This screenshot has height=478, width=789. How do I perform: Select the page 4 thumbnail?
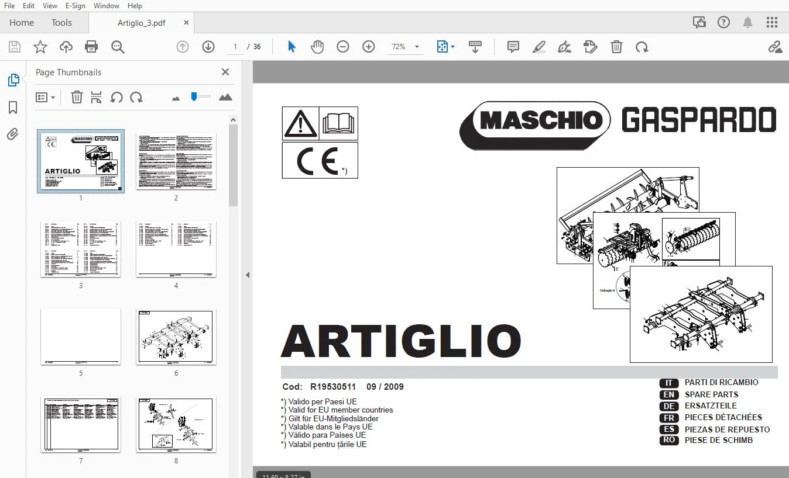coord(176,248)
